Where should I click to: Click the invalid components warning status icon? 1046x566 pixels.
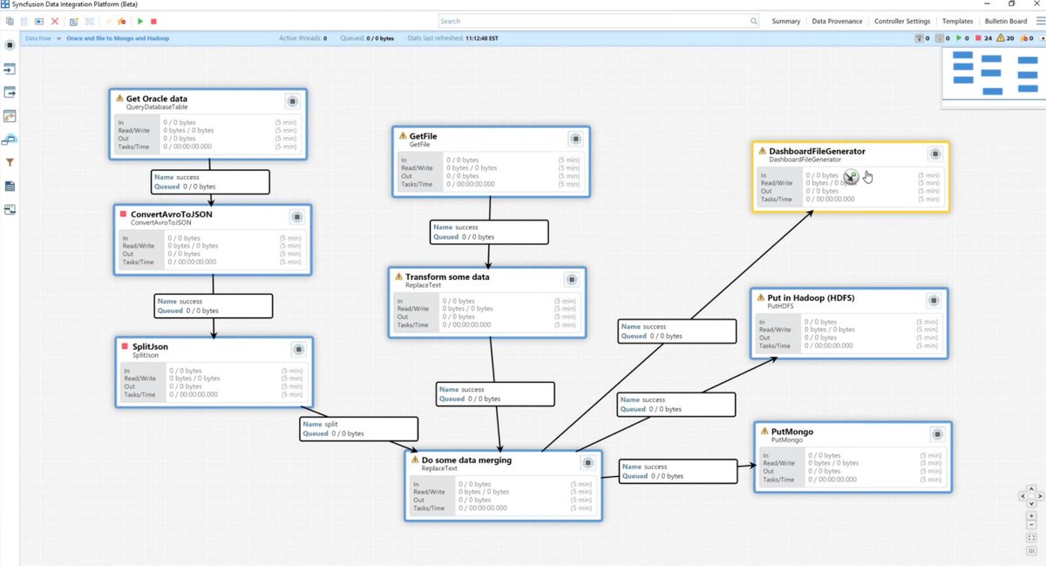pyautogui.click(x=1000, y=38)
